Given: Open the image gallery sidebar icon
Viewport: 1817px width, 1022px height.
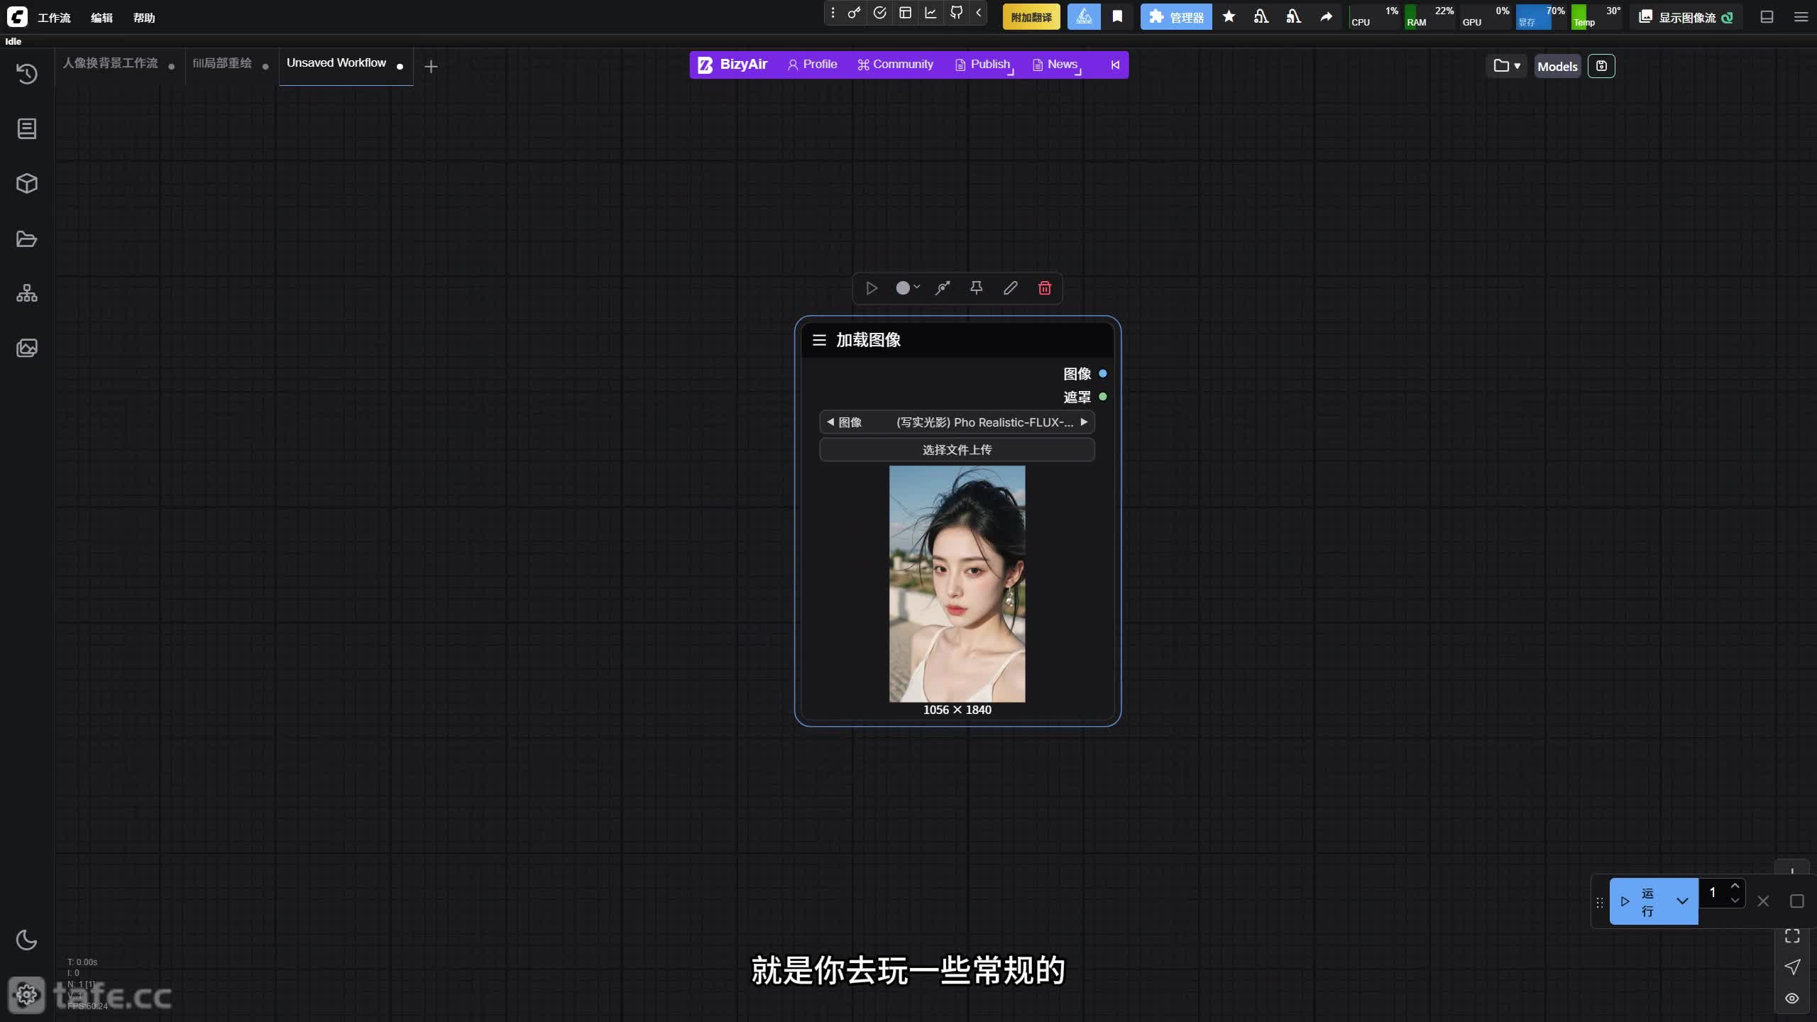Looking at the screenshot, I should [x=27, y=348].
